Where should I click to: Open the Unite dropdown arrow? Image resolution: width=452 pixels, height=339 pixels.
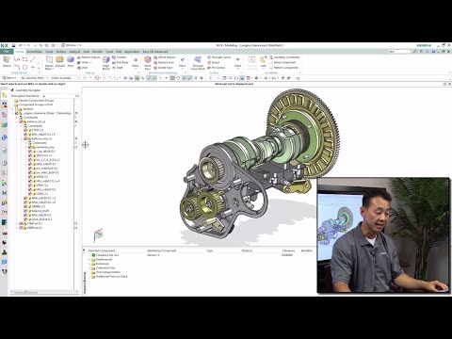pyautogui.click(x=90, y=62)
